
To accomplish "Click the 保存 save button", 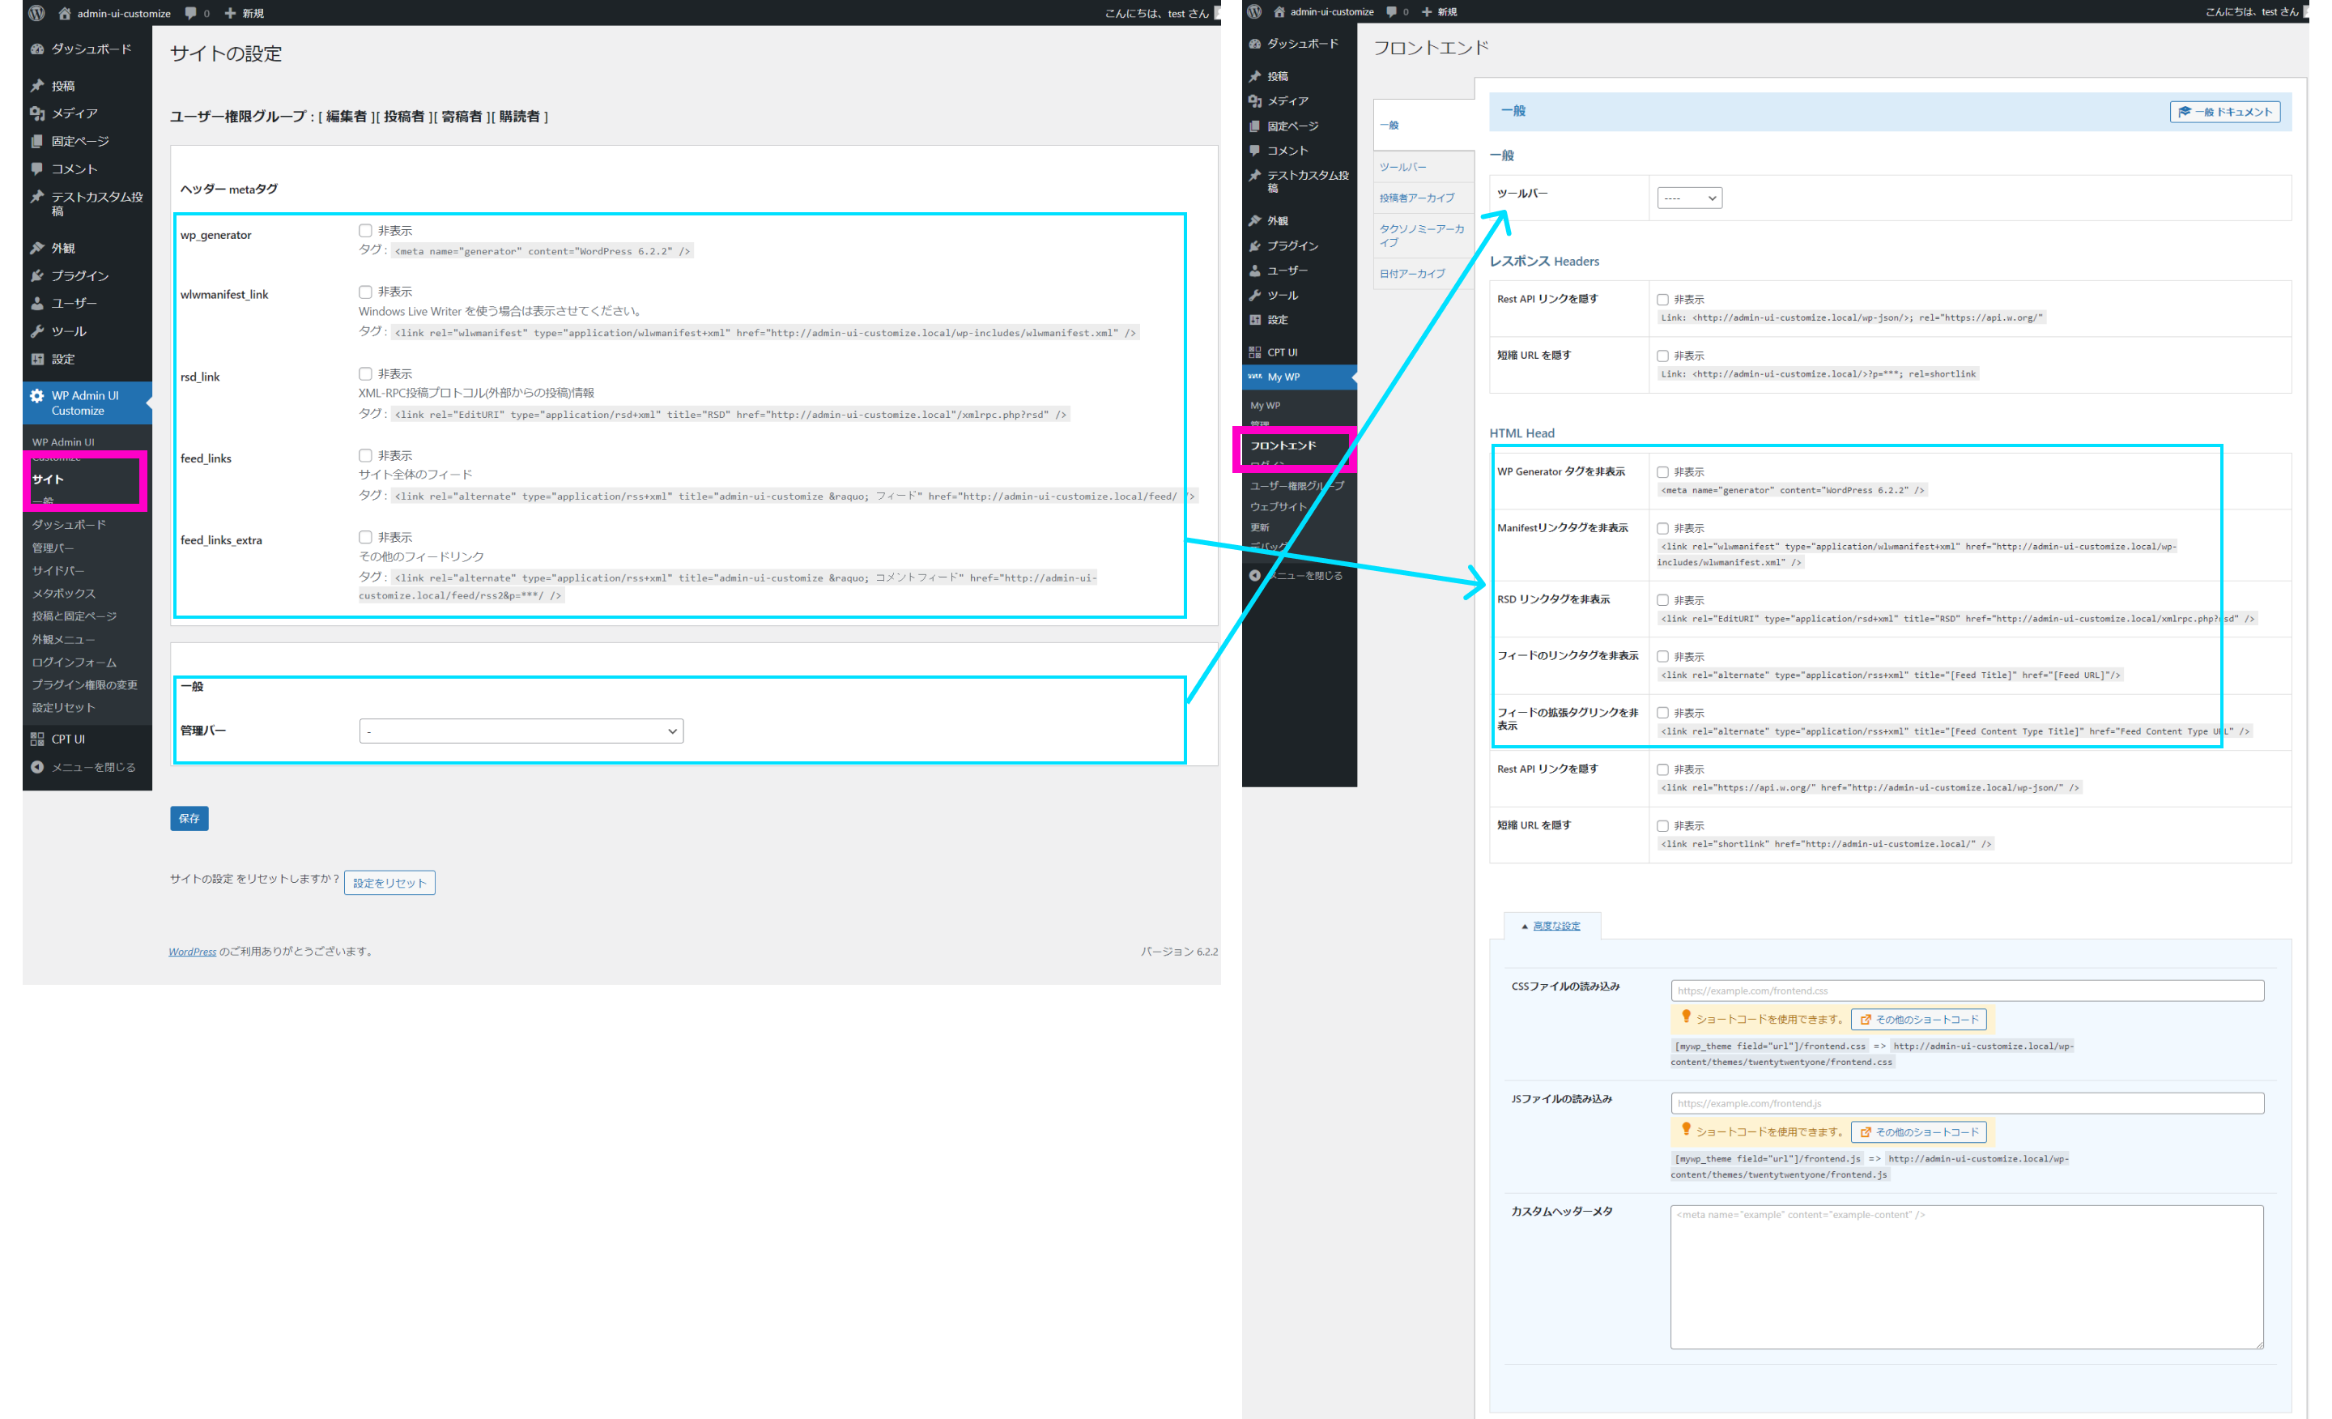I will click(189, 818).
